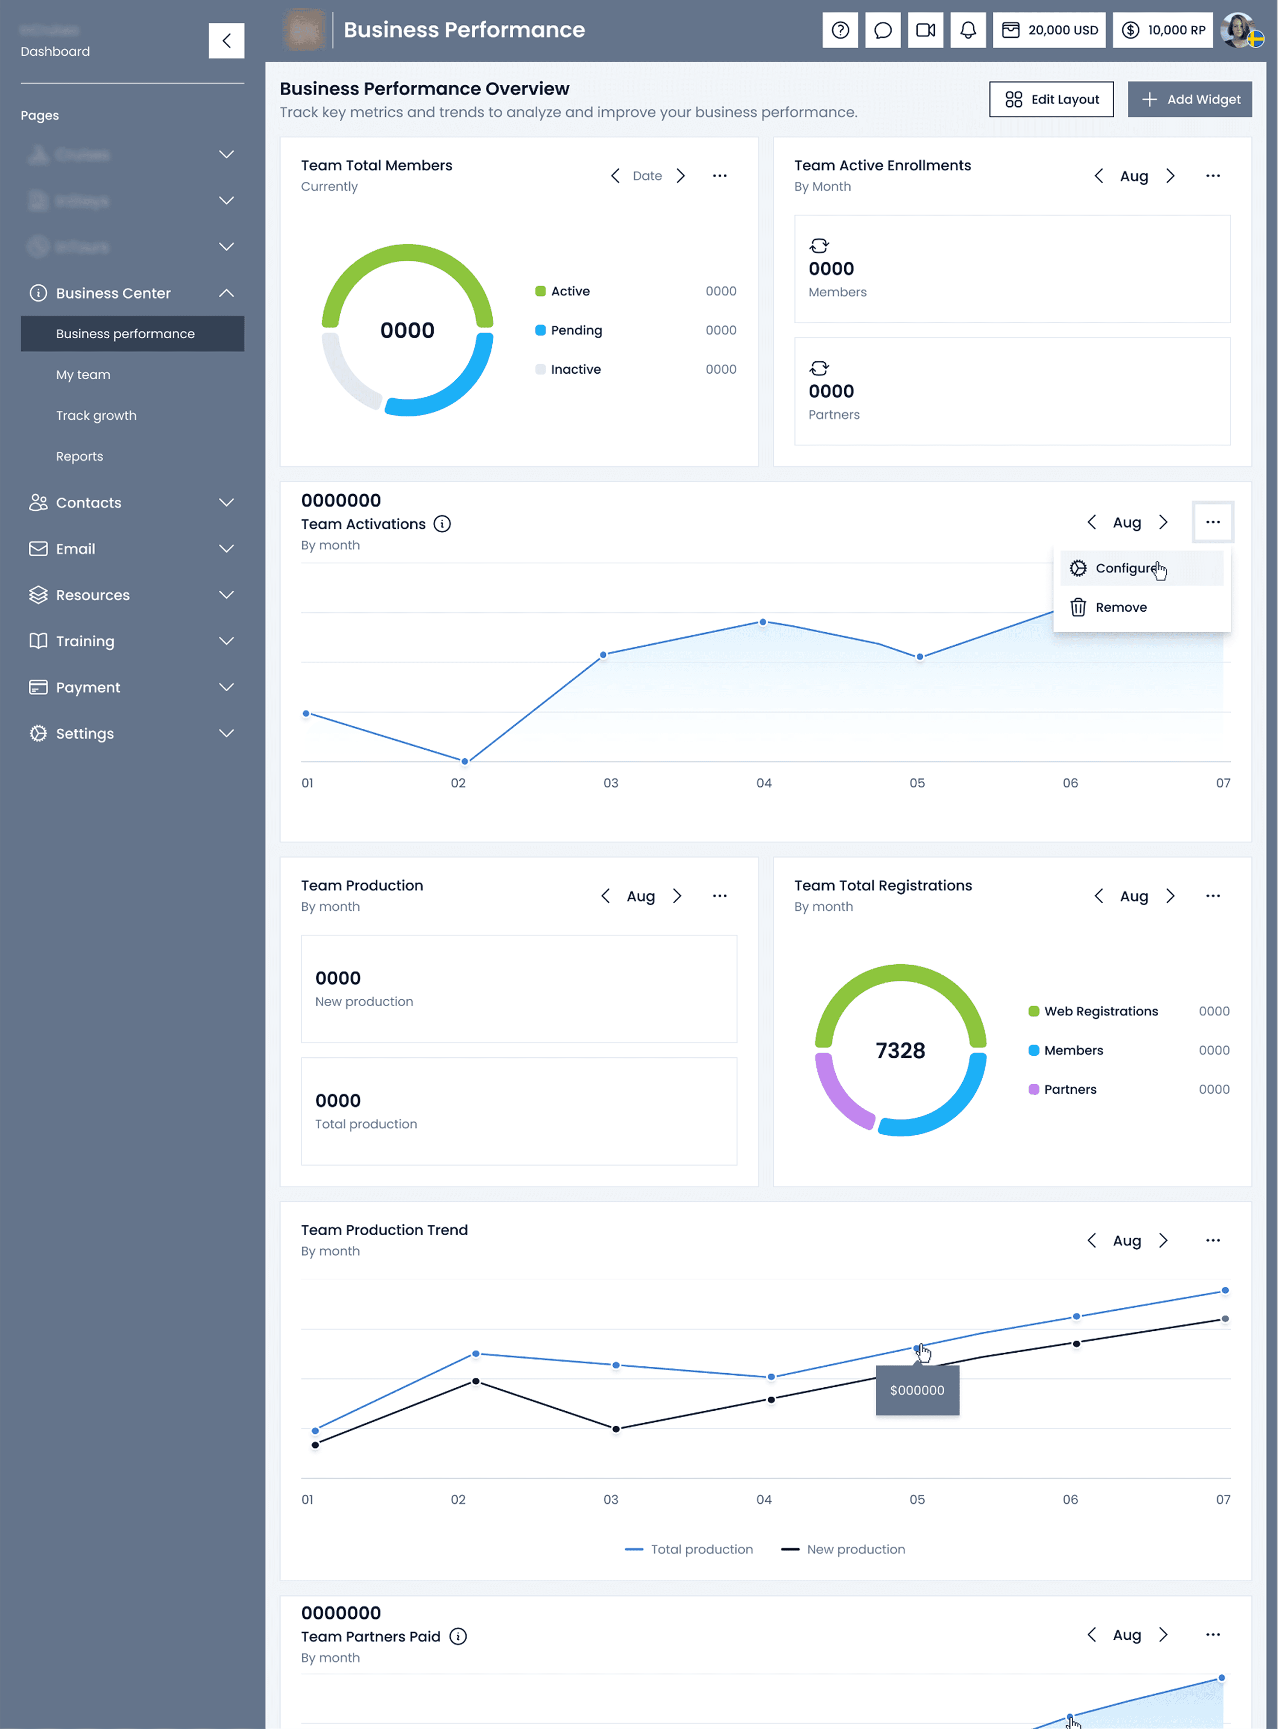Open the My team sidebar page
This screenshot has width=1278, height=1729.
click(x=83, y=374)
